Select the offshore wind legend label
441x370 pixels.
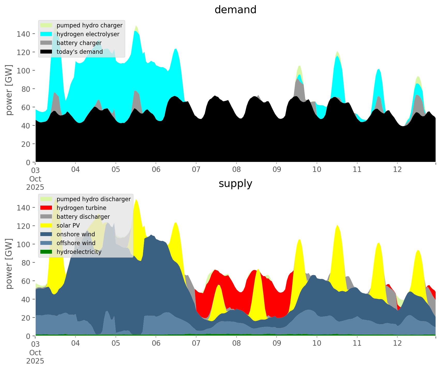coord(76,243)
